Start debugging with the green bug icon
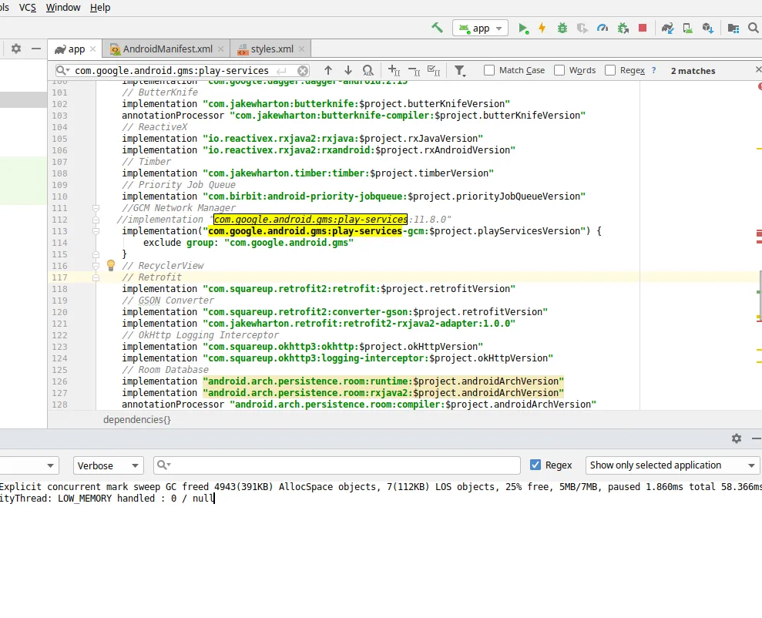This screenshot has width=762, height=618. click(562, 29)
